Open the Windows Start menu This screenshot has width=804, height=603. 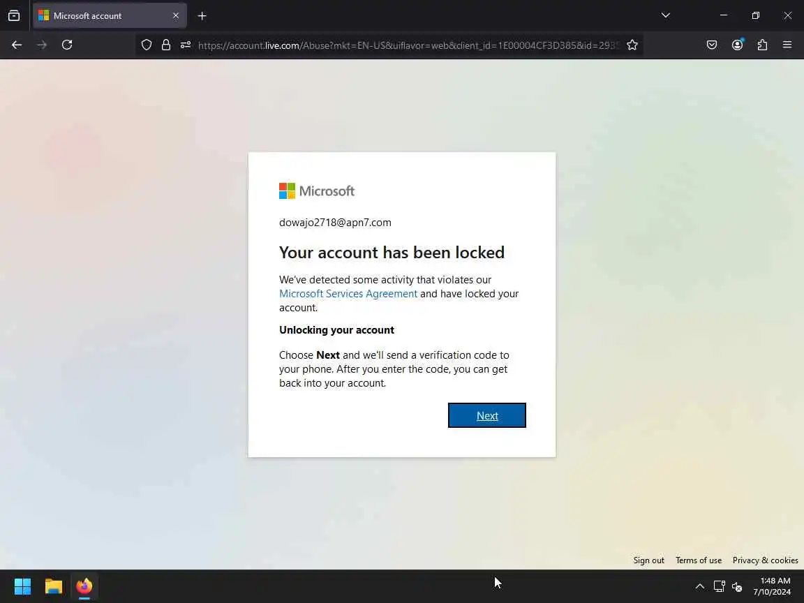pos(22,586)
